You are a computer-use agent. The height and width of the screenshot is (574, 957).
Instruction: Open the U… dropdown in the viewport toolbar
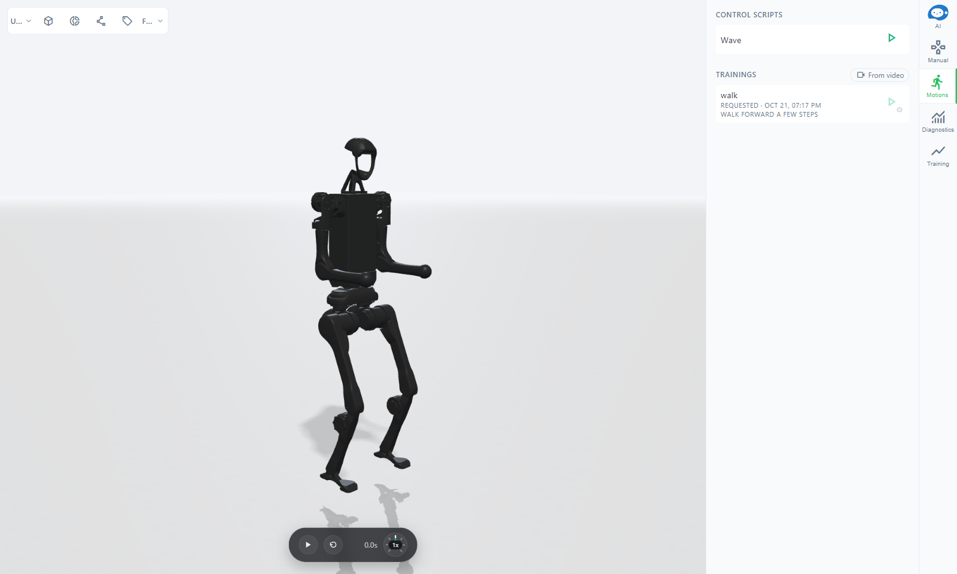click(x=21, y=21)
